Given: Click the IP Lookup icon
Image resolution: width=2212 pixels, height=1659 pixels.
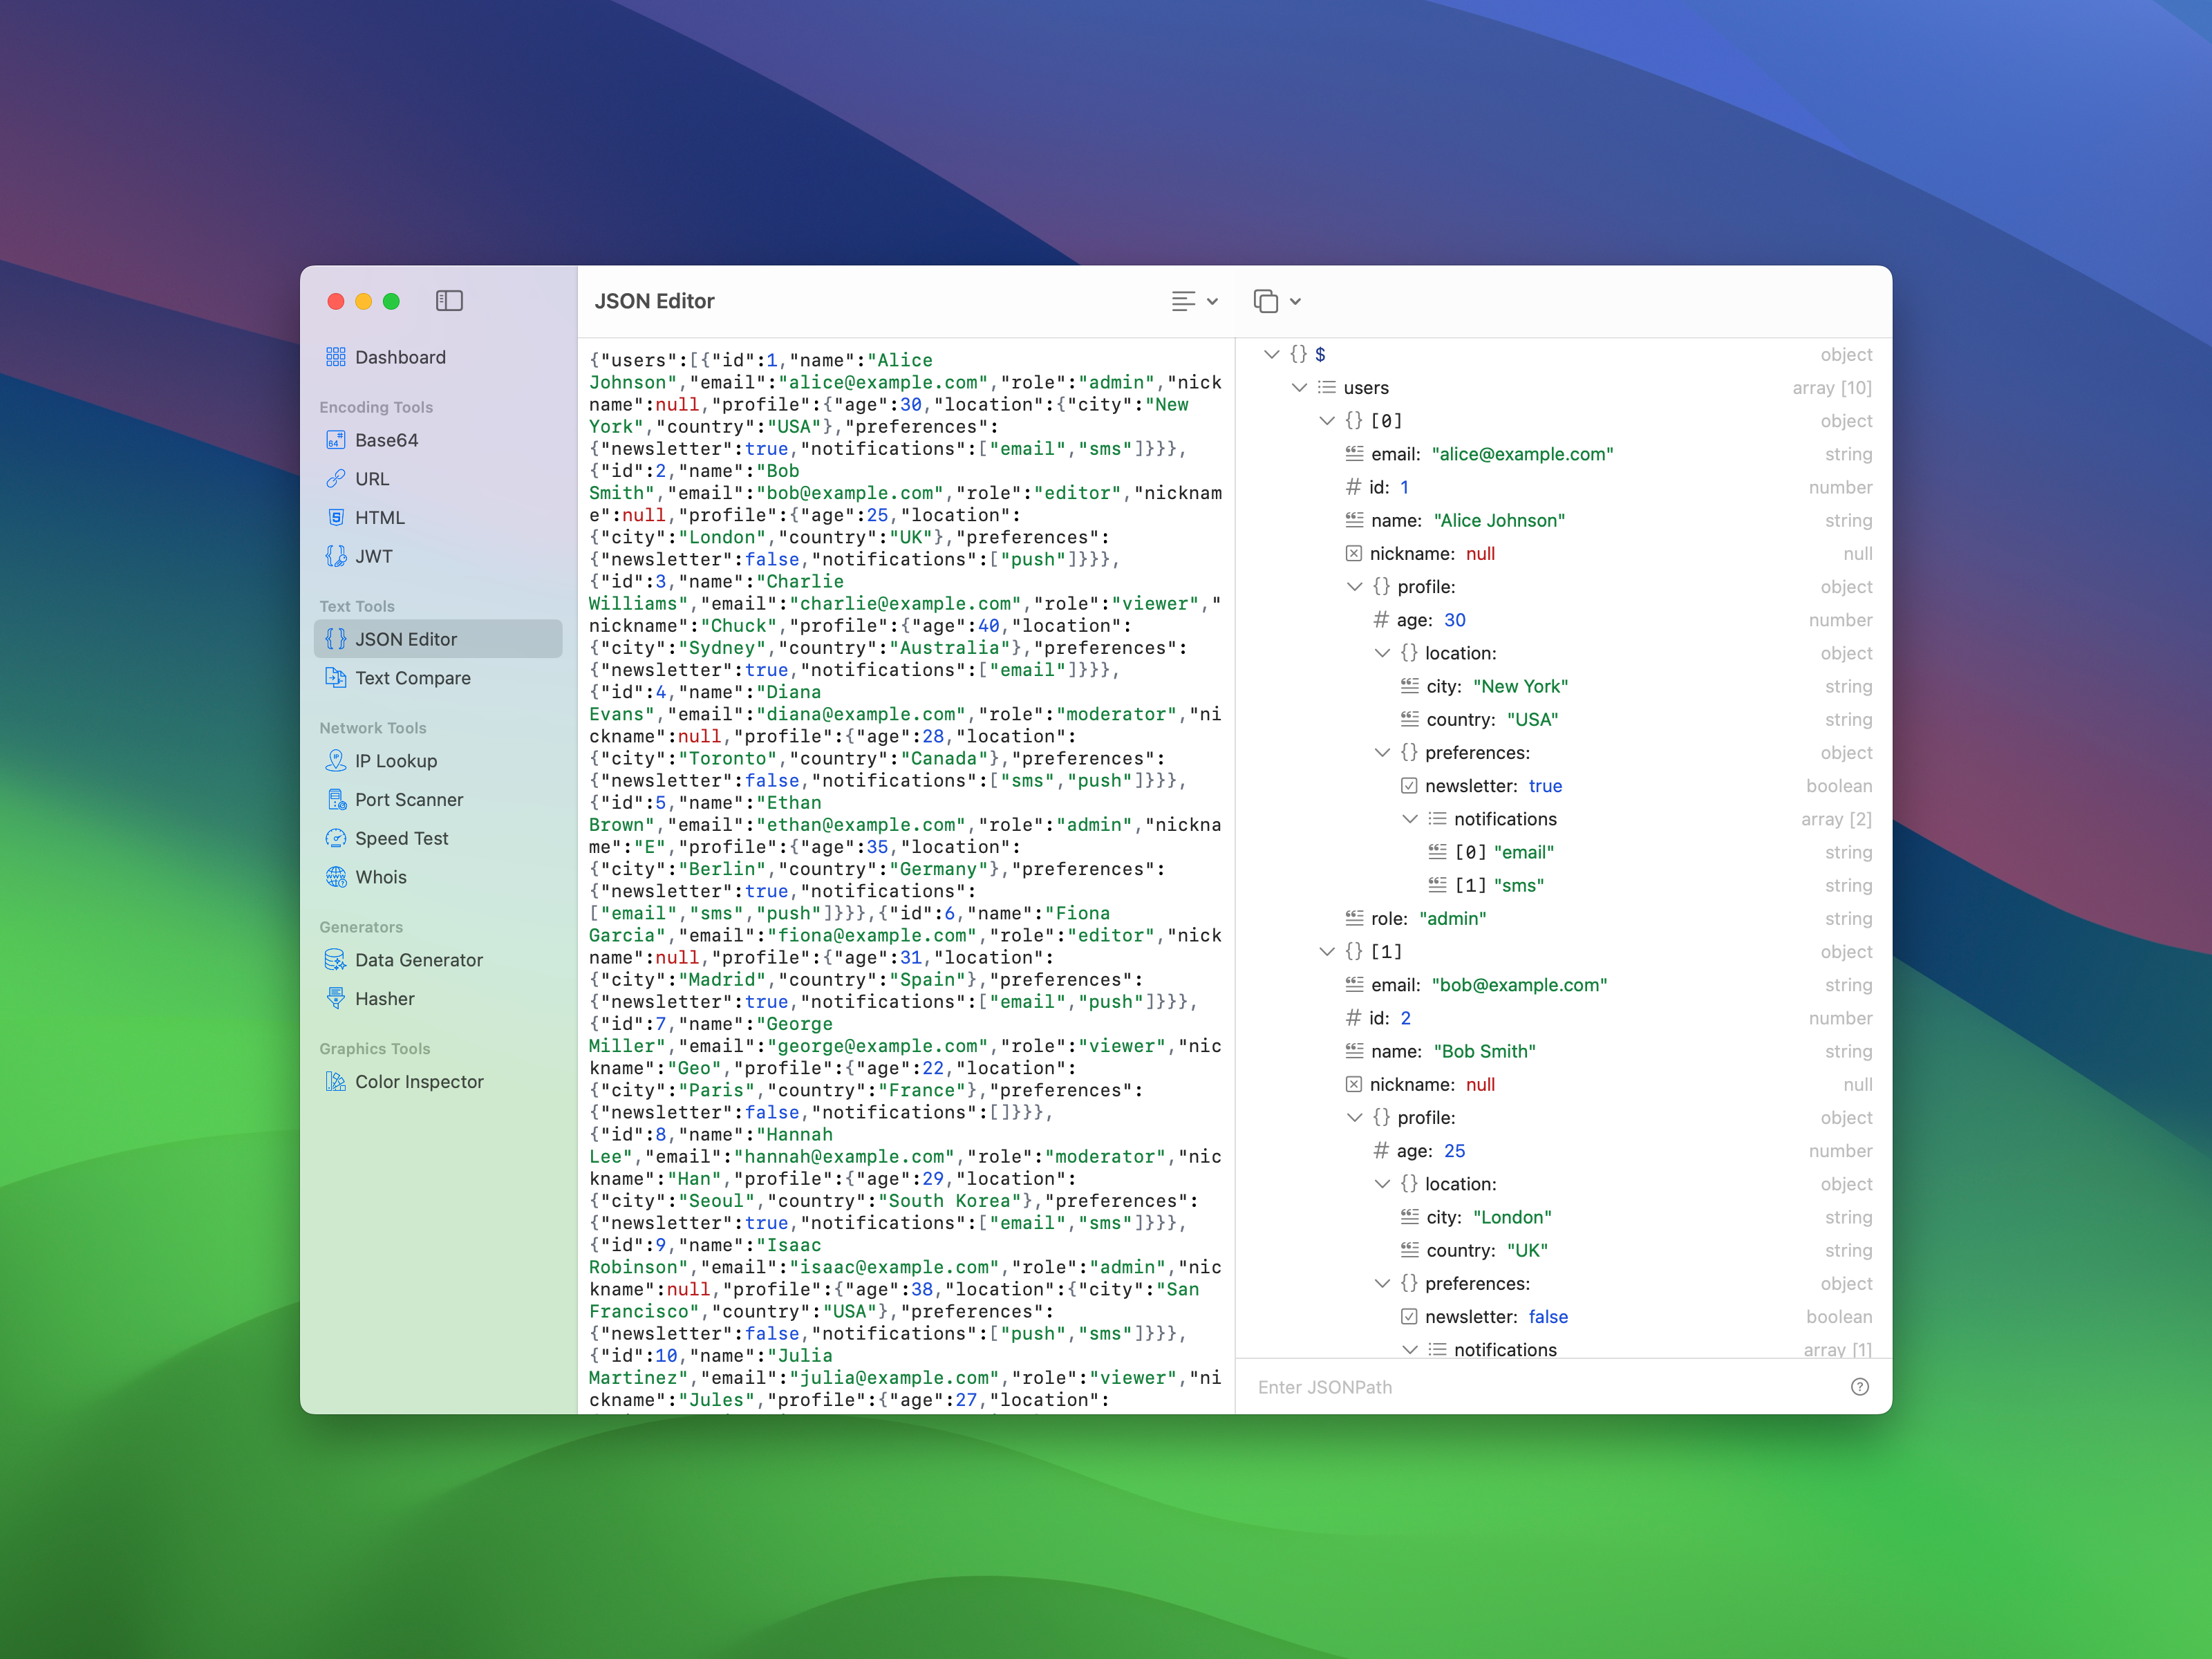Looking at the screenshot, I should click(336, 761).
